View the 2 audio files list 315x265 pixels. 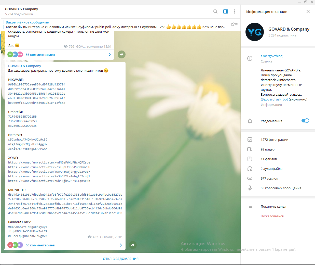click(x=271, y=169)
